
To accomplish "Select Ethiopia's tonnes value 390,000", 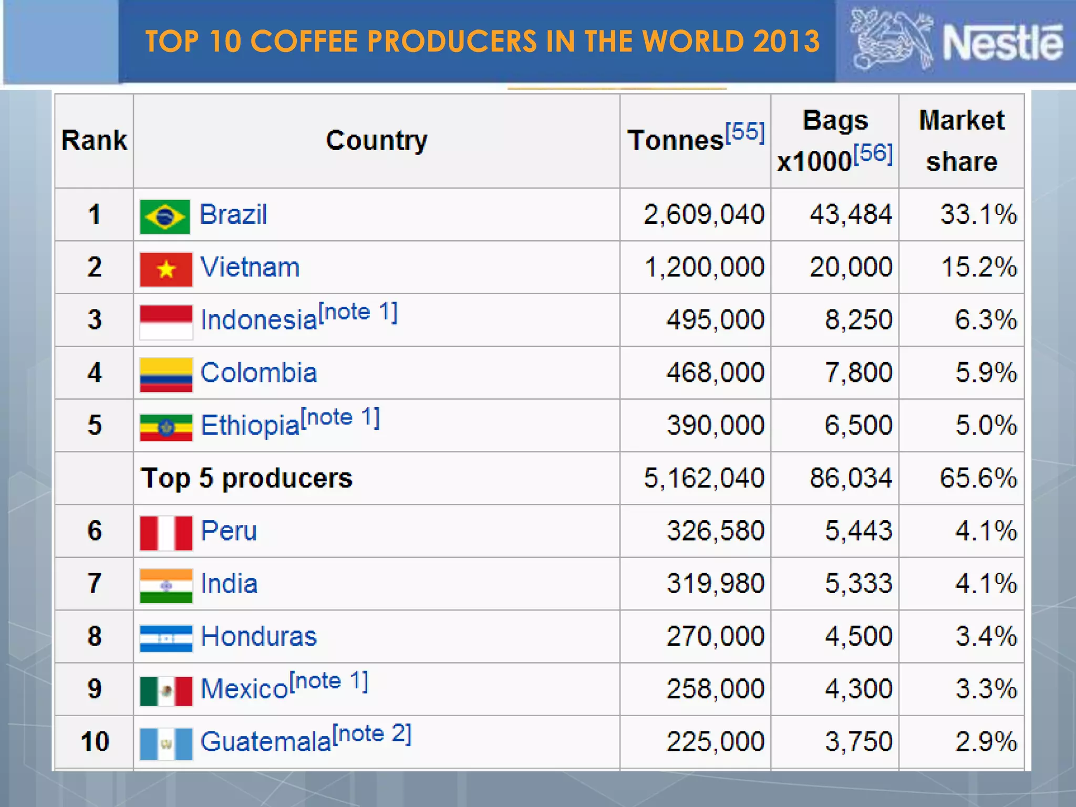I will coord(716,425).
